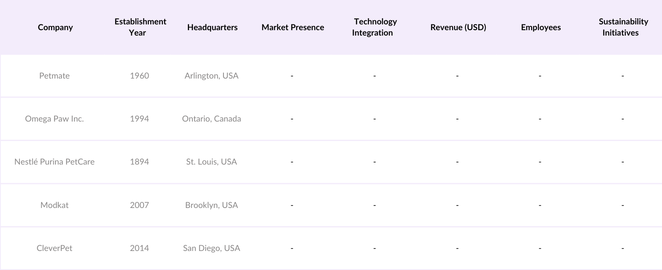Click the Brooklyn, USA headquarters cell
This screenshot has height=270, width=662.
[x=211, y=205]
